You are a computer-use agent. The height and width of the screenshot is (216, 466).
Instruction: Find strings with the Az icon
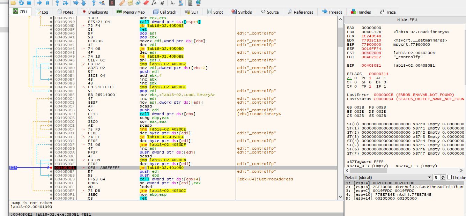172,3
